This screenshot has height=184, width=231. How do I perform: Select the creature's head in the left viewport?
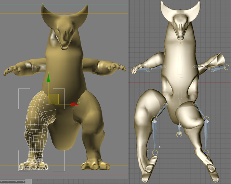65,27
